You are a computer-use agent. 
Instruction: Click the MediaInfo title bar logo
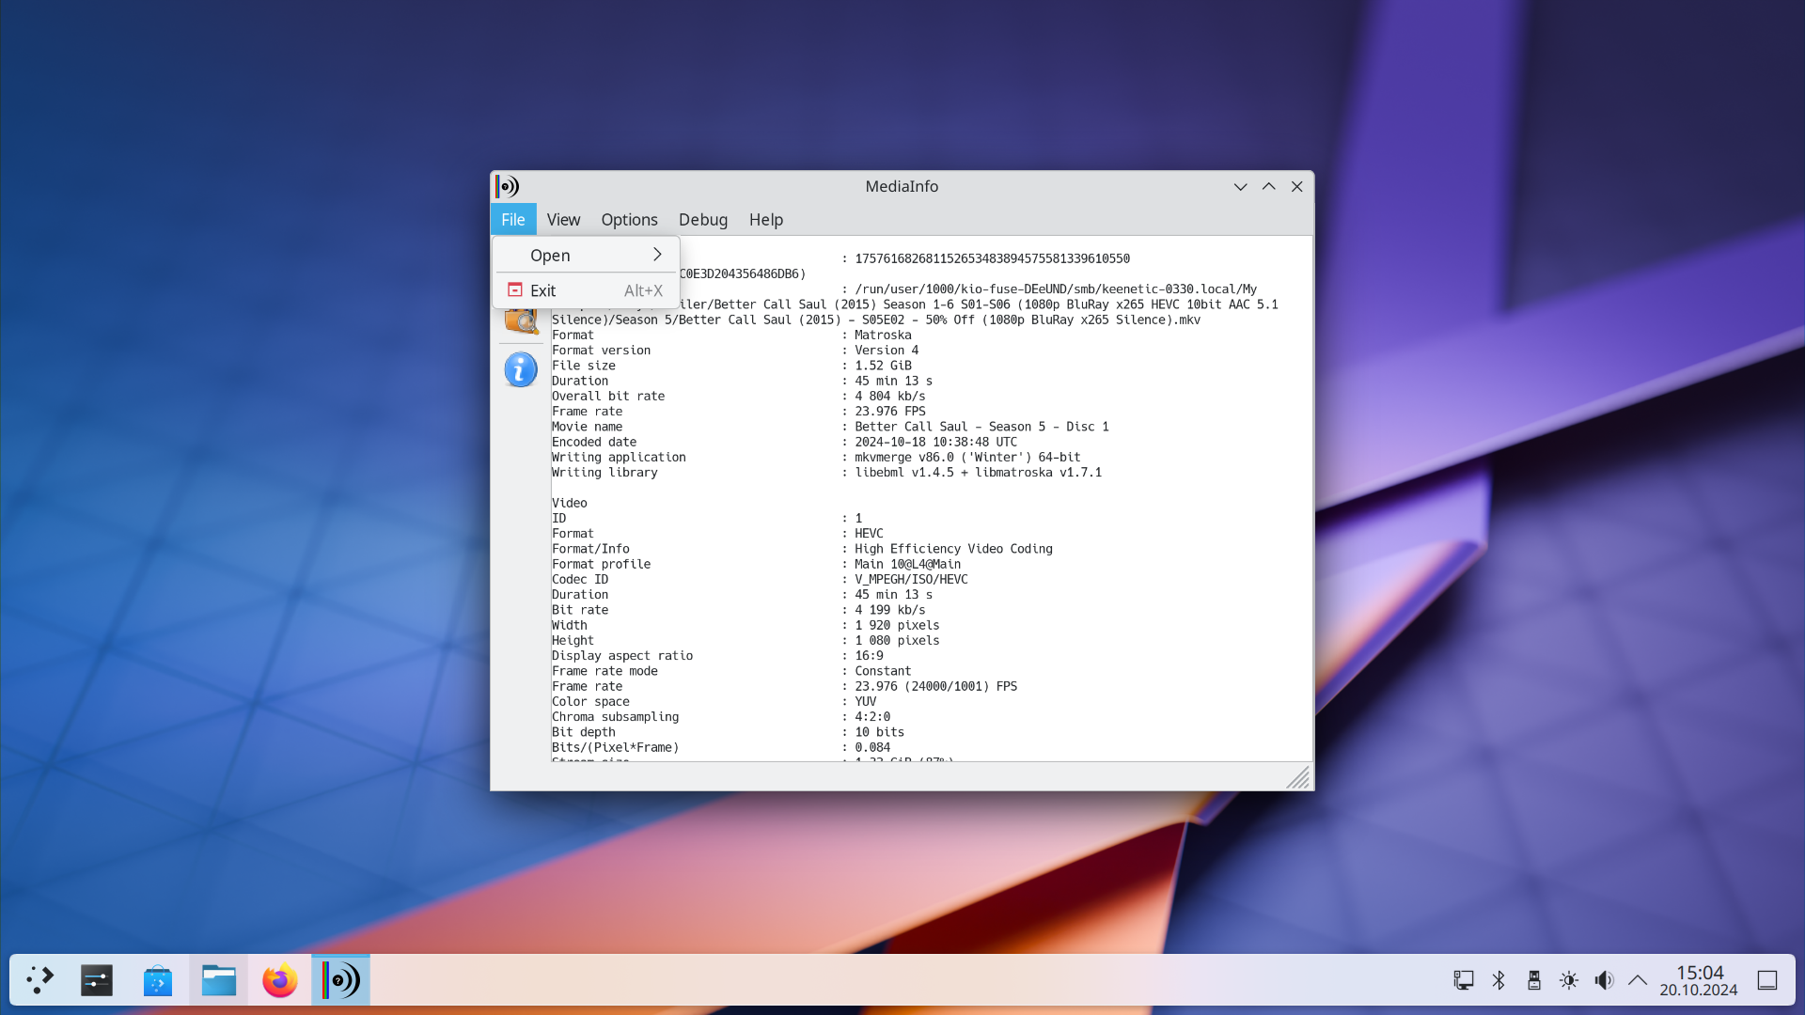pos(508,186)
